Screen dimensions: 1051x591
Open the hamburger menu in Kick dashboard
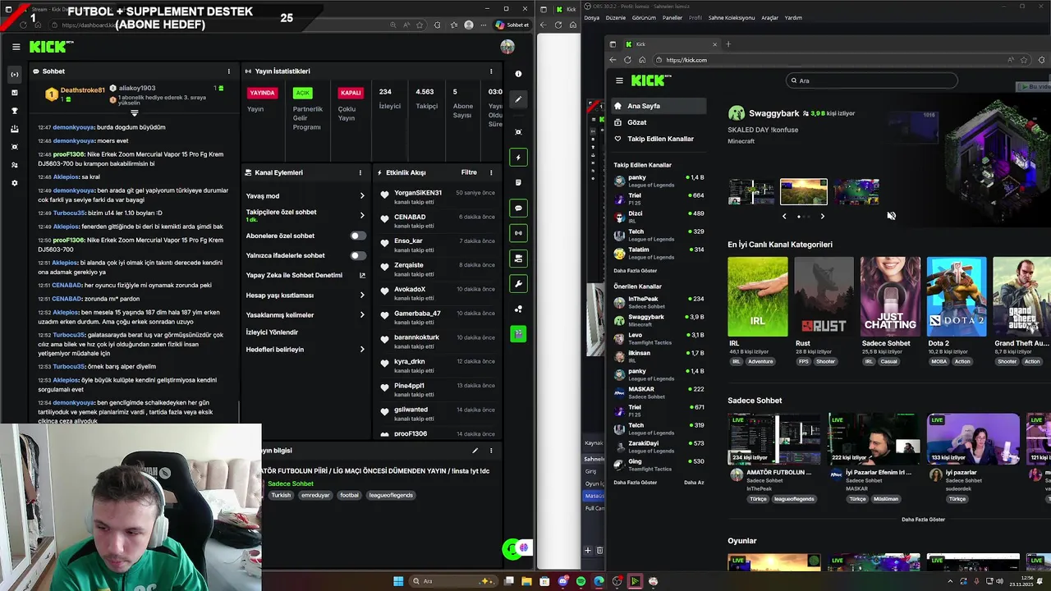click(x=16, y=47)
